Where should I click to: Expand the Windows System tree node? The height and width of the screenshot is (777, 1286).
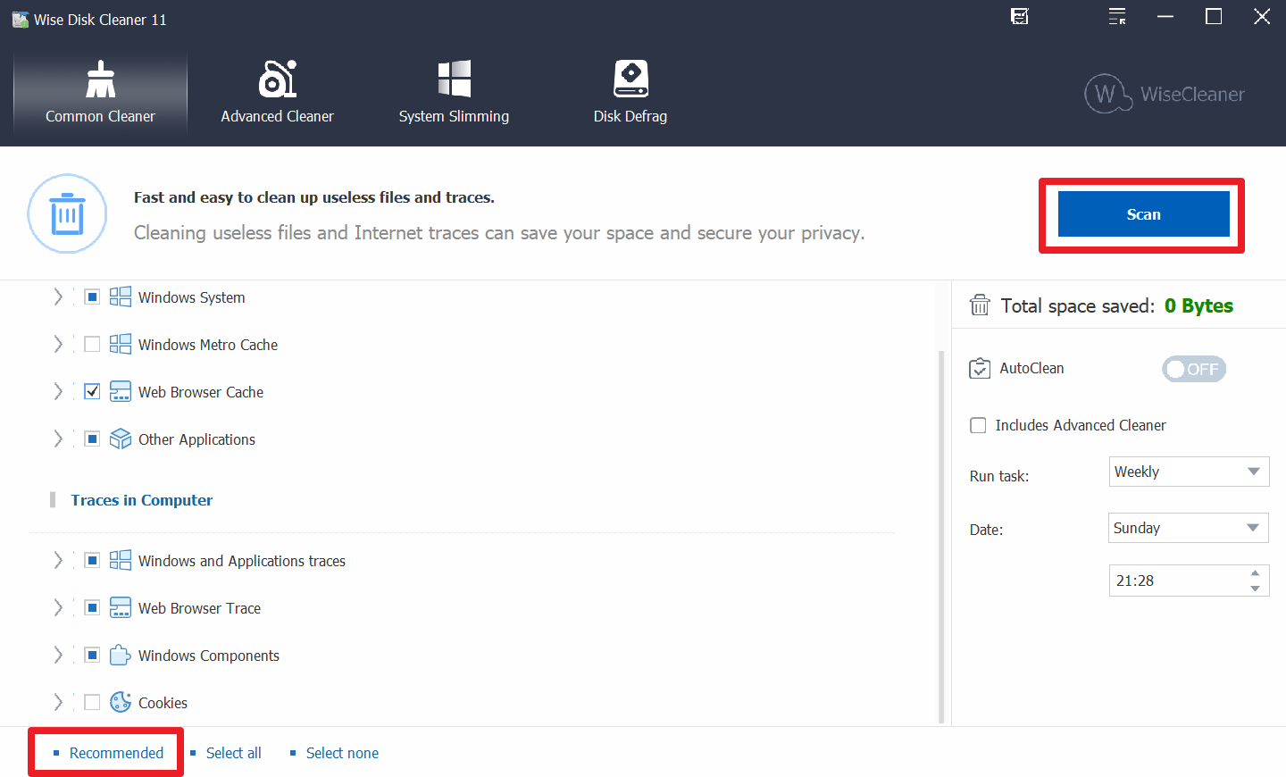(x=58, y=297)
